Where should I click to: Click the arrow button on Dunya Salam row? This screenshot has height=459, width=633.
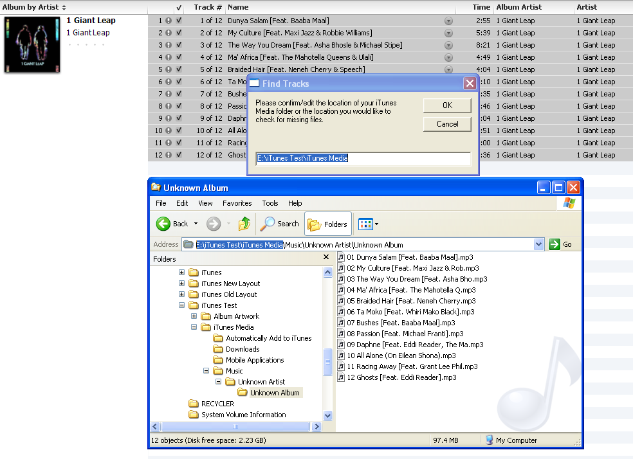coord(448,21)
